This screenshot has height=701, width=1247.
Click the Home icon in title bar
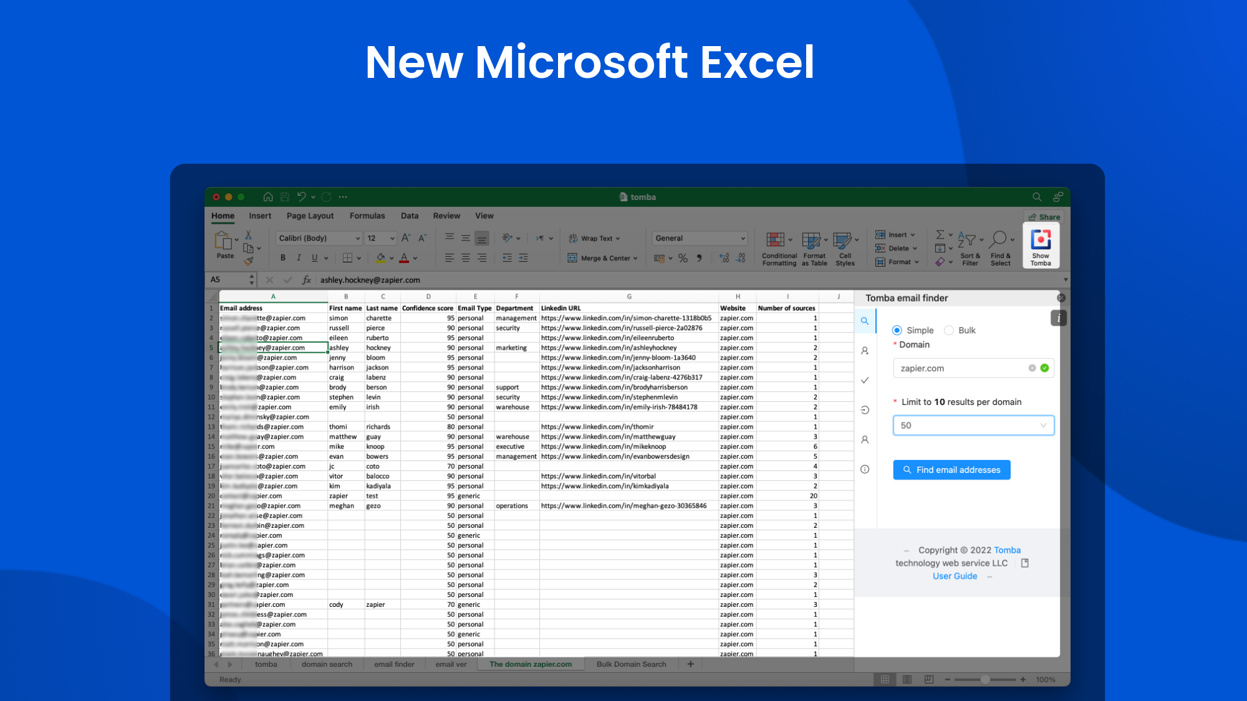[268, 197]
